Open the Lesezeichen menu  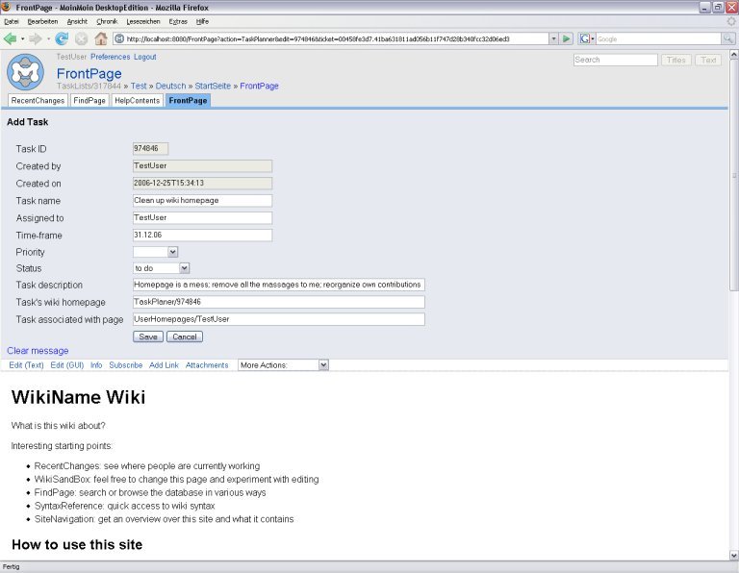click(142, 21)
